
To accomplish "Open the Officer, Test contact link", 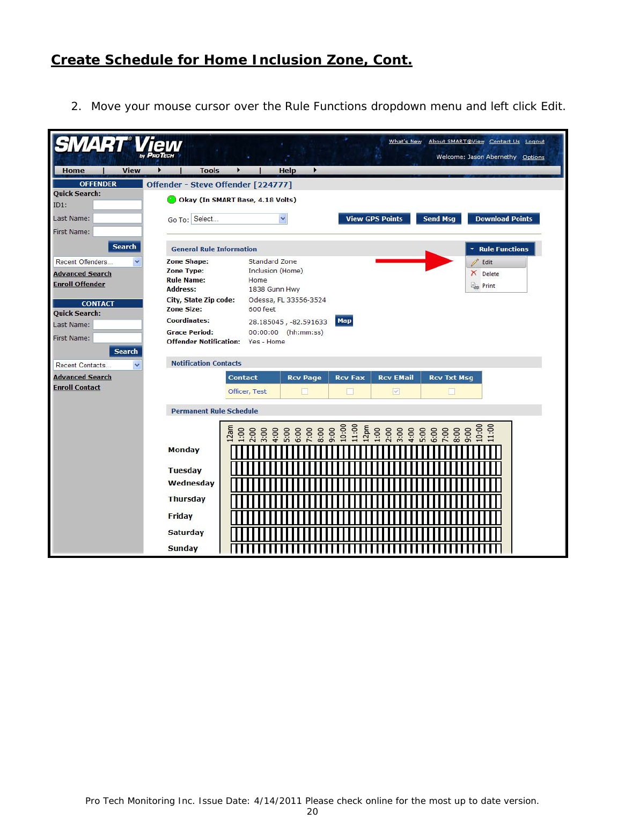I will [x=247, y=391].
